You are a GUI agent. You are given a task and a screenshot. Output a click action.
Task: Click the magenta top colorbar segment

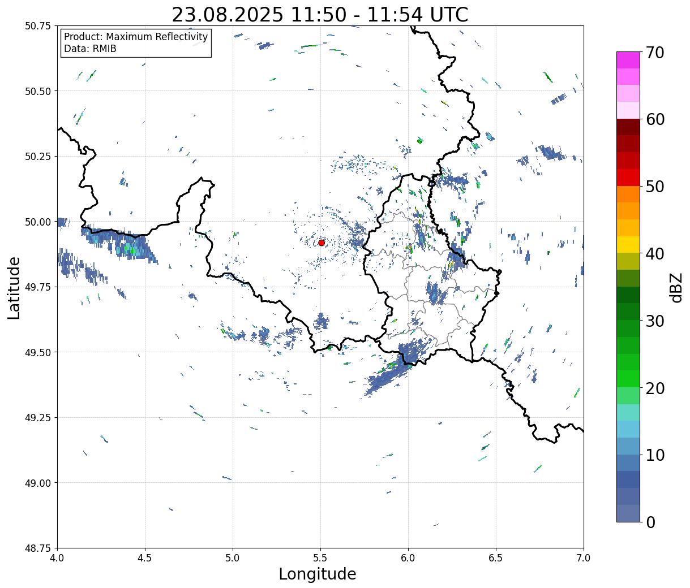click(628, 60)
